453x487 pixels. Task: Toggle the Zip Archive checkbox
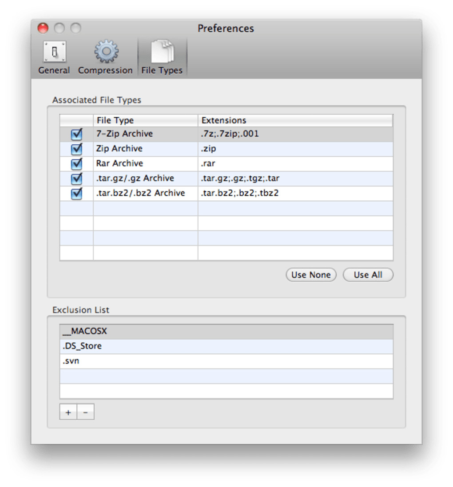[77, 149]
